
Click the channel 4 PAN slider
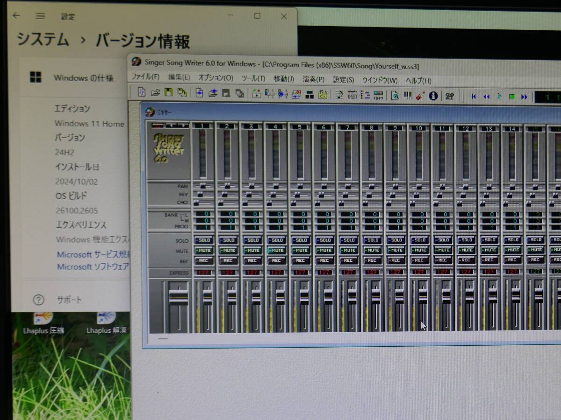coord(275,185)
